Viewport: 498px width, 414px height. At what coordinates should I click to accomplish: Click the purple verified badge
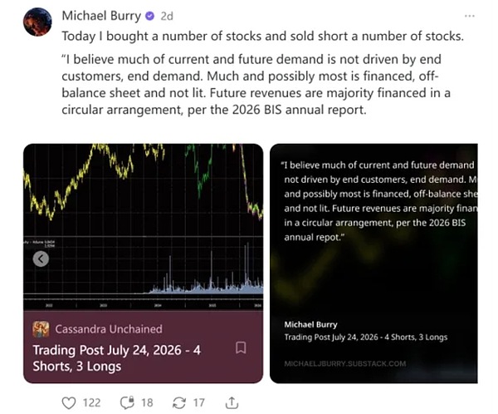pyautogui.click(x=150, y=16)
